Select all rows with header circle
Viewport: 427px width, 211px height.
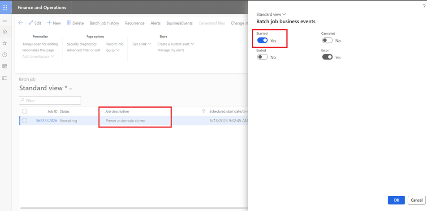coord(25,111)
